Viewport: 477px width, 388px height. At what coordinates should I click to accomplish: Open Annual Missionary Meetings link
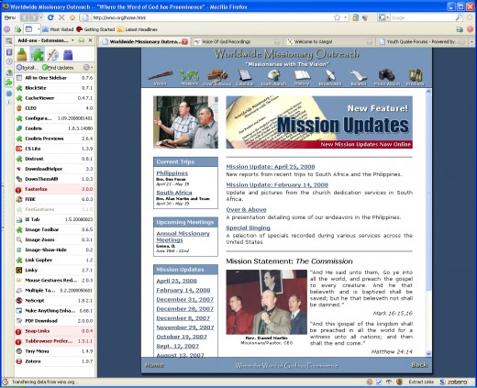tap(183, 237)
